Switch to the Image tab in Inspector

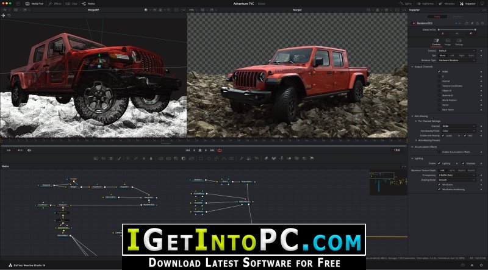click(x=448, y=42)
